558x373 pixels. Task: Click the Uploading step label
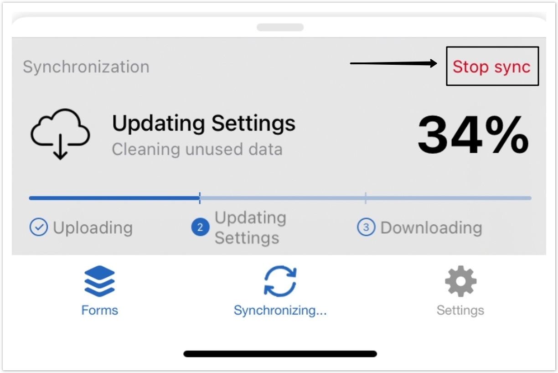pos(93,228)
